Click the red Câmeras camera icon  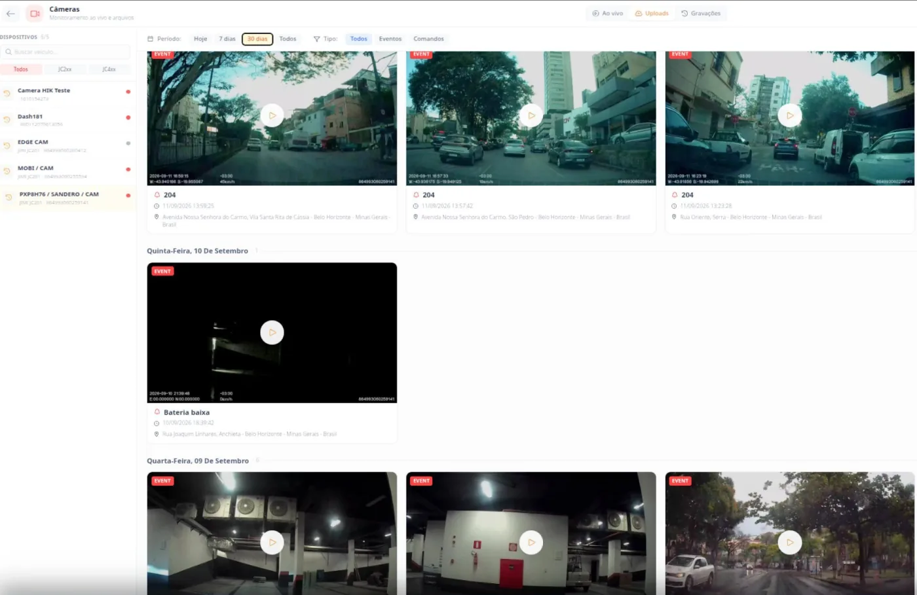click(35, 13)
